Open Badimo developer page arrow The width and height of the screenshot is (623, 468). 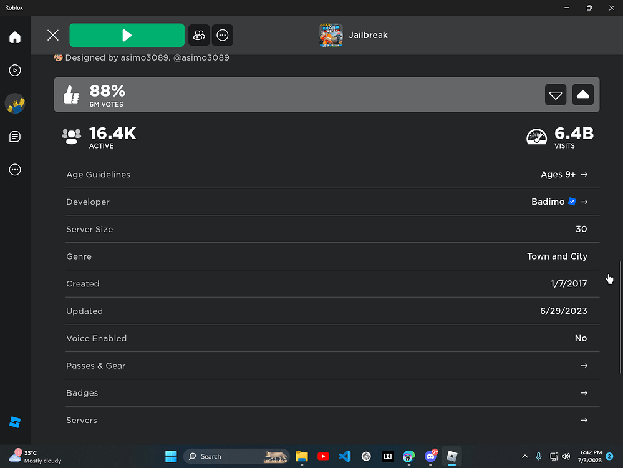[x=584, y=202]
